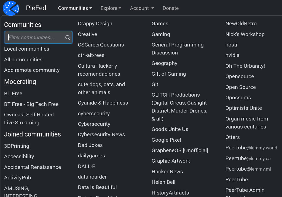Image resolution: width=282 pixels, height=197 pixels.
Task: Open Nick's Workshop community
Action: 245,34
